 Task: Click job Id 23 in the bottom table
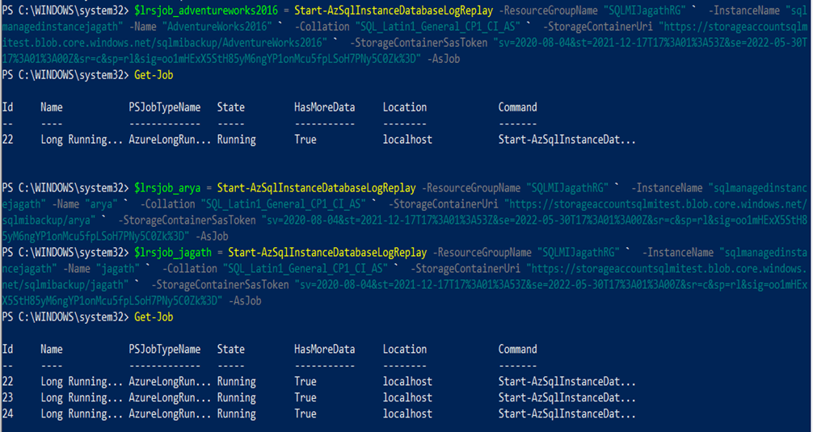(x=8, y=397)
